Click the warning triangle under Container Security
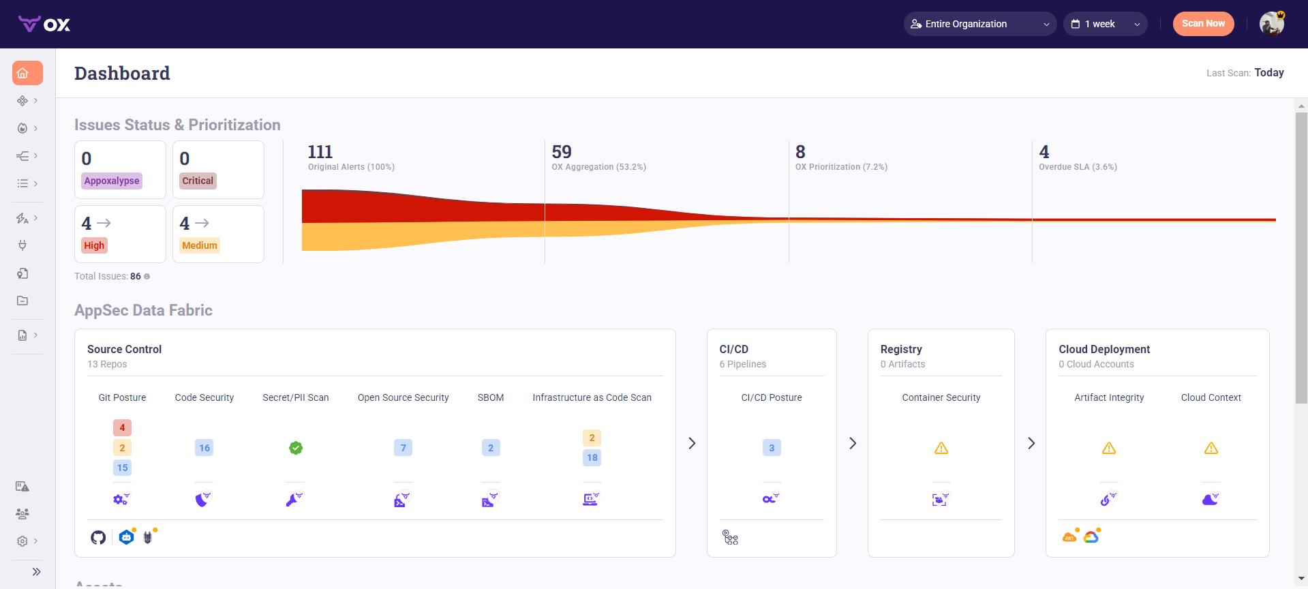The height and width of the screenshot is (589, 1308). (x=941, y=448)
